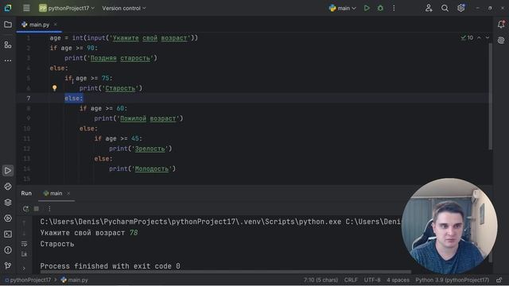Click 'if age >= 60:' on line 8

click(103, 108)
